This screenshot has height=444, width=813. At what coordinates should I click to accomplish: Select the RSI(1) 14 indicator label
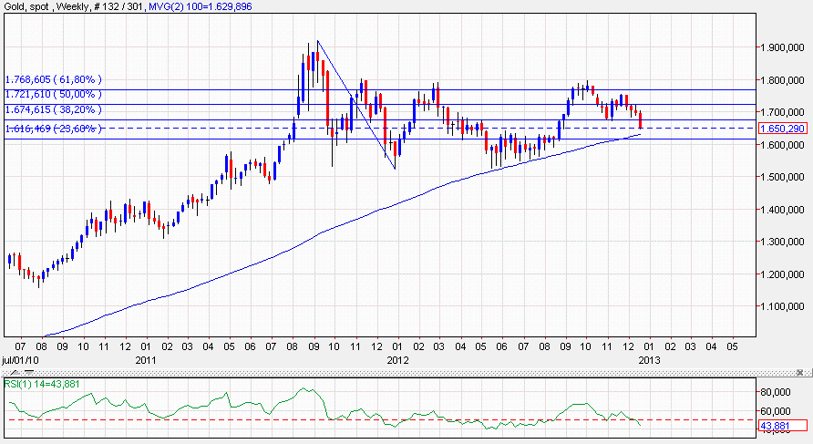point(41,383)
